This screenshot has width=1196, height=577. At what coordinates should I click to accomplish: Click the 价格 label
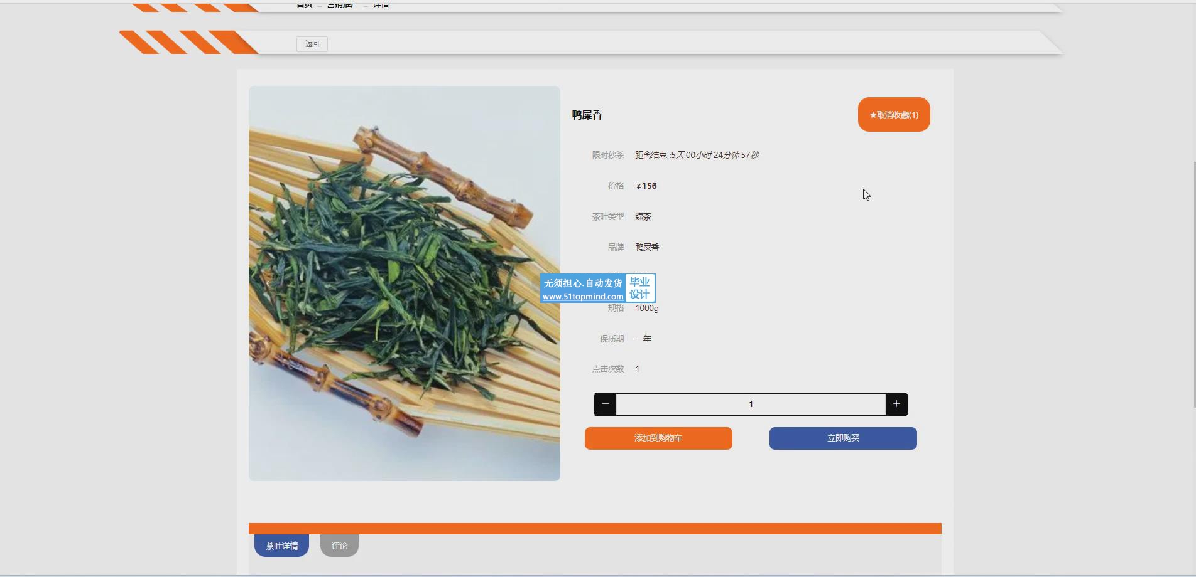coord(616,186)
